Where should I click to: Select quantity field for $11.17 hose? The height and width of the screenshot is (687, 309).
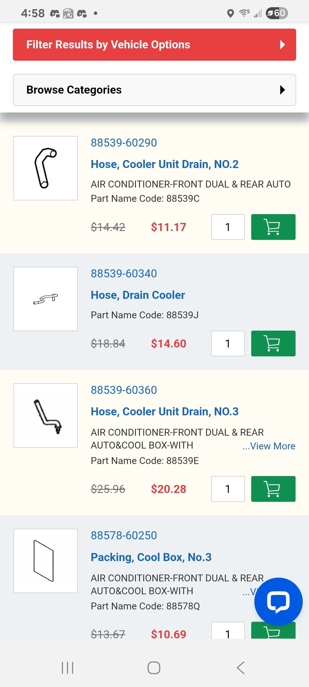228,227
